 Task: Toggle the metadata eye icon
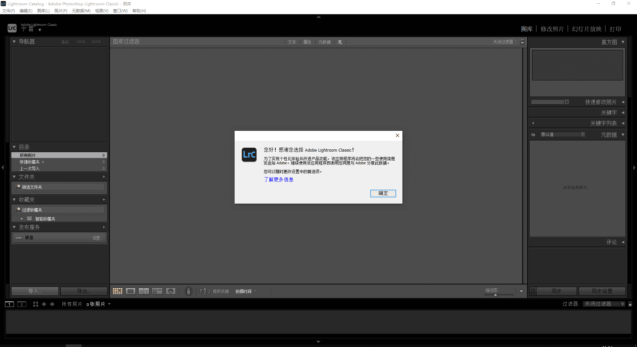pos(533,135)
